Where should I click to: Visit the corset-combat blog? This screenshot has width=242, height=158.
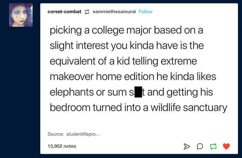click(x=64, y=11)
